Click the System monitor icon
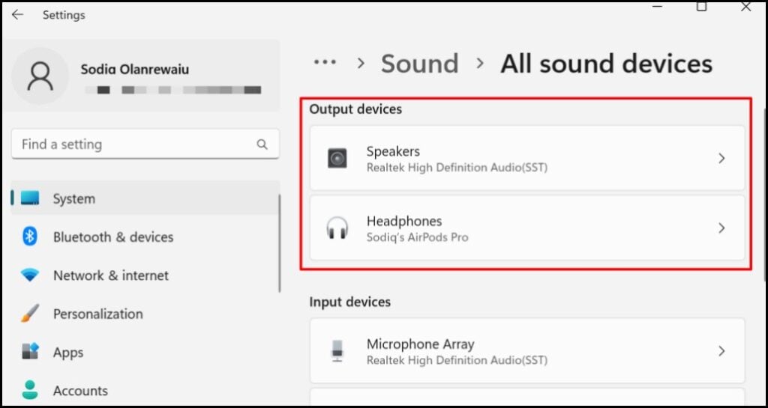This screenshot has height=408, width=768. 30,198
